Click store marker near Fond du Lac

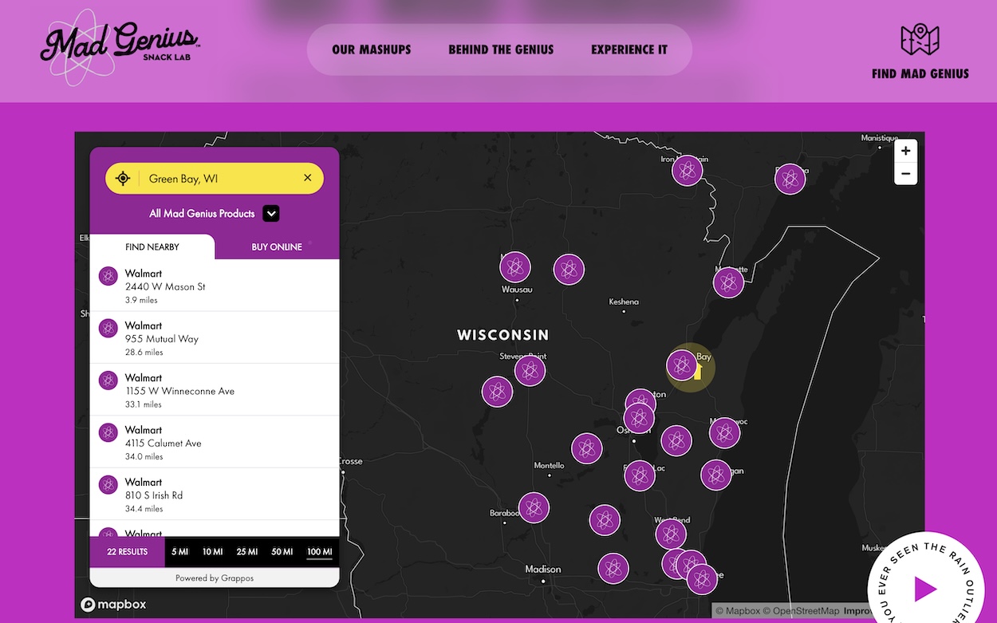639,475
